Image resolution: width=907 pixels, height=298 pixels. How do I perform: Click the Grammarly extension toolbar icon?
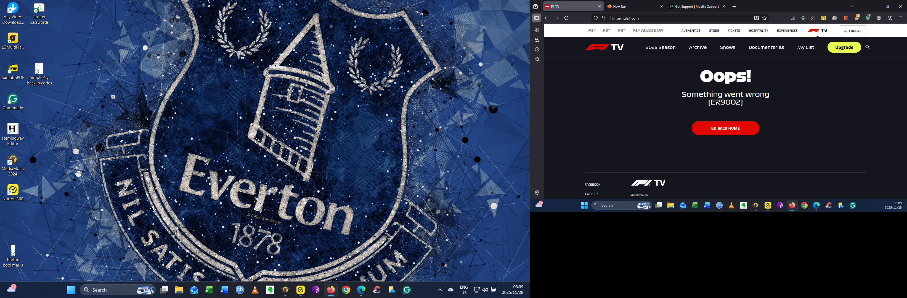834,18
